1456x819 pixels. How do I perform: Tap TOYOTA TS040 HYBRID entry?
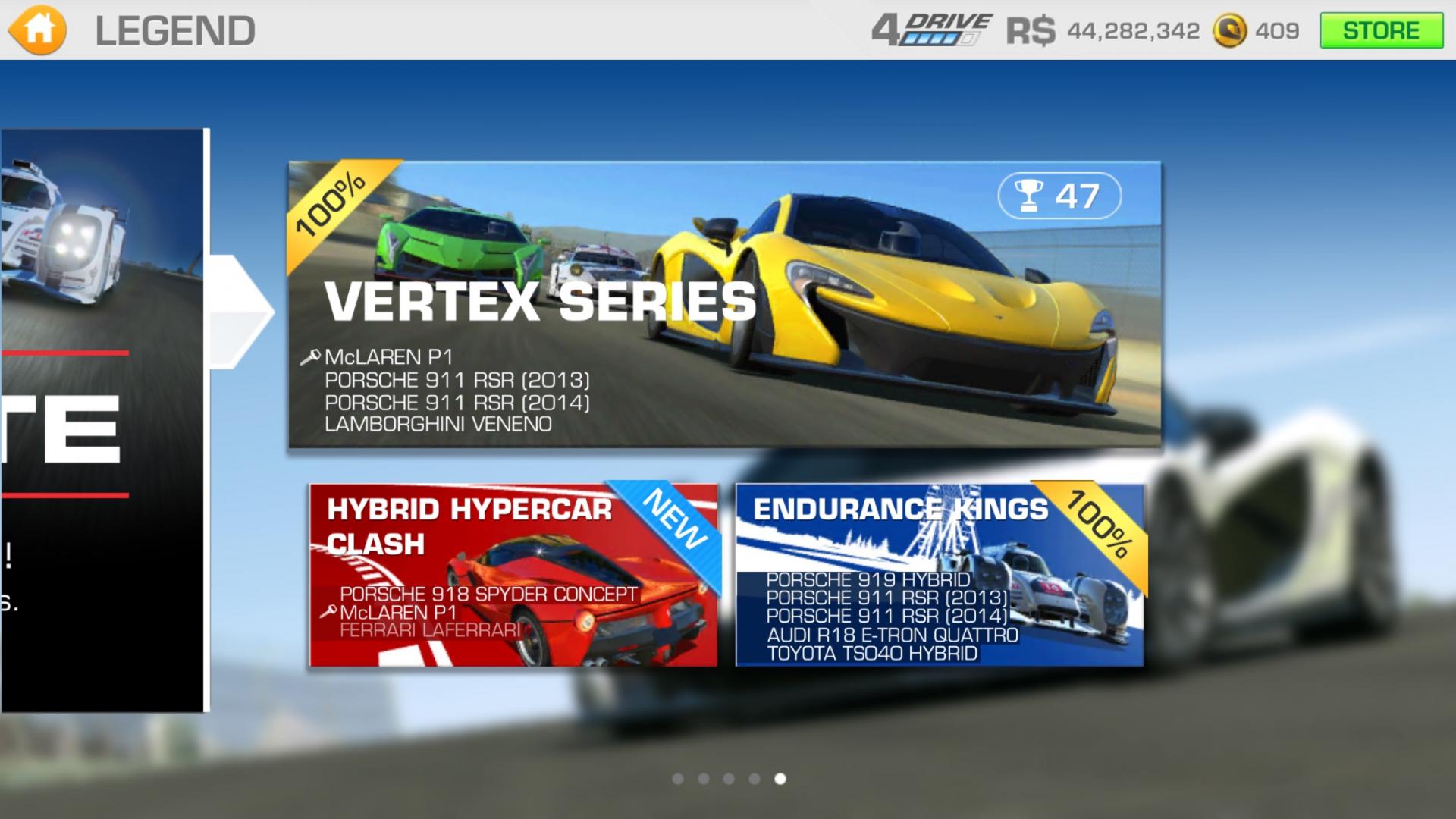pos(872,654)
